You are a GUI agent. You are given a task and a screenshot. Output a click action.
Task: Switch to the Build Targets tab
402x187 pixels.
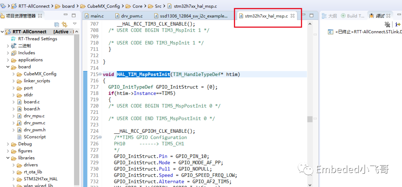point(353,16)
